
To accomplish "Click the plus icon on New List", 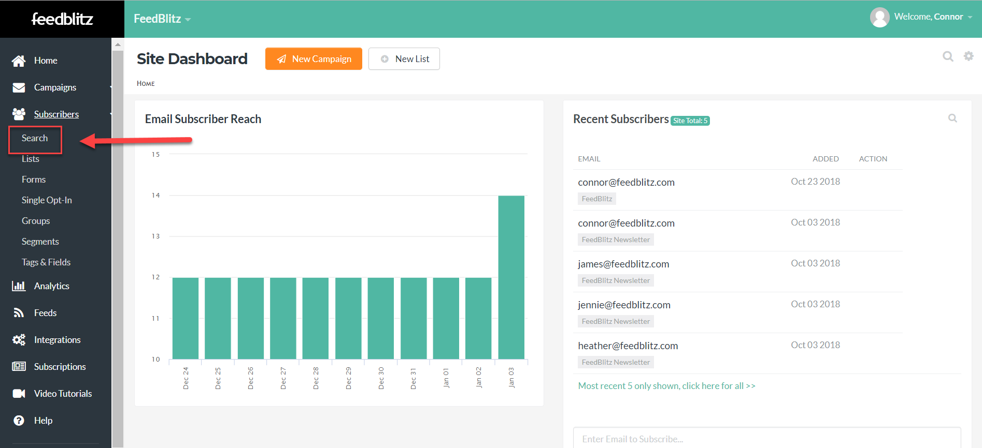I will click(385, 59).
